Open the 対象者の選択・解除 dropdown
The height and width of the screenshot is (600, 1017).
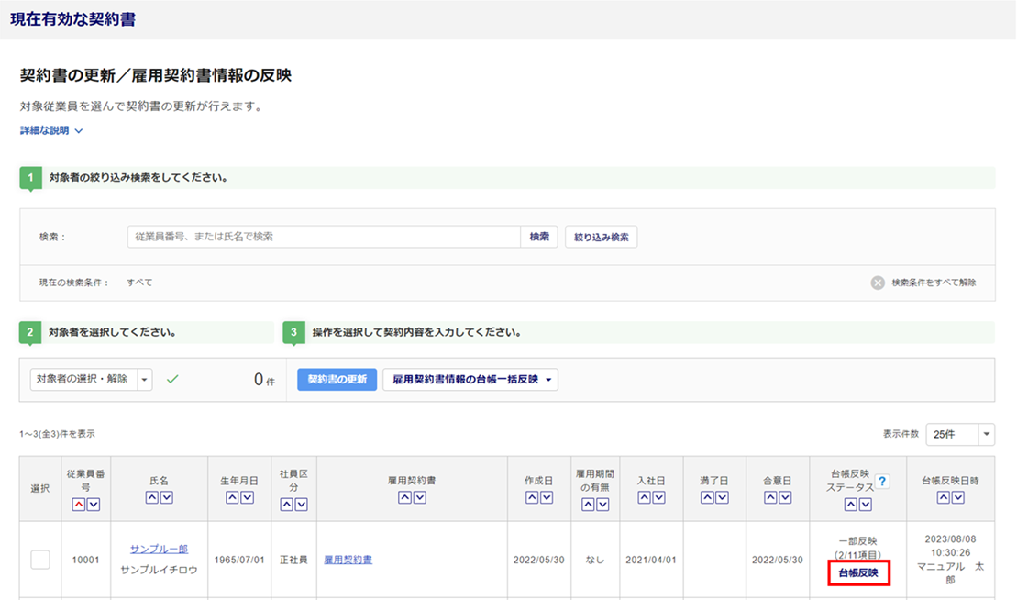pos(145,380)
